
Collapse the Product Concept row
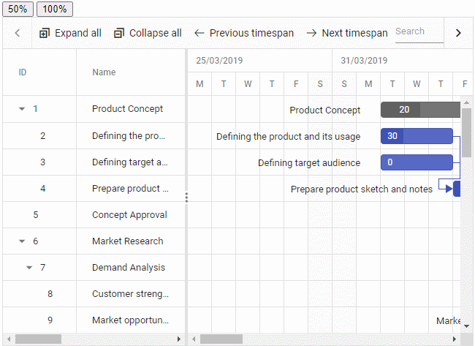point(21,109)
